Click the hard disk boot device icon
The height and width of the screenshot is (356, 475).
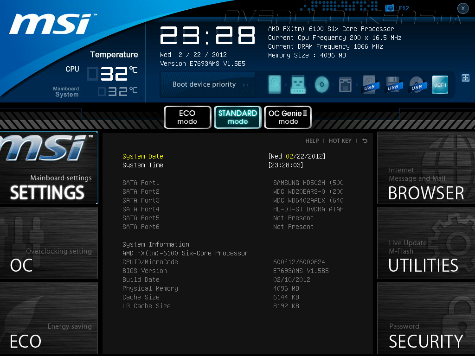(275, 84)
